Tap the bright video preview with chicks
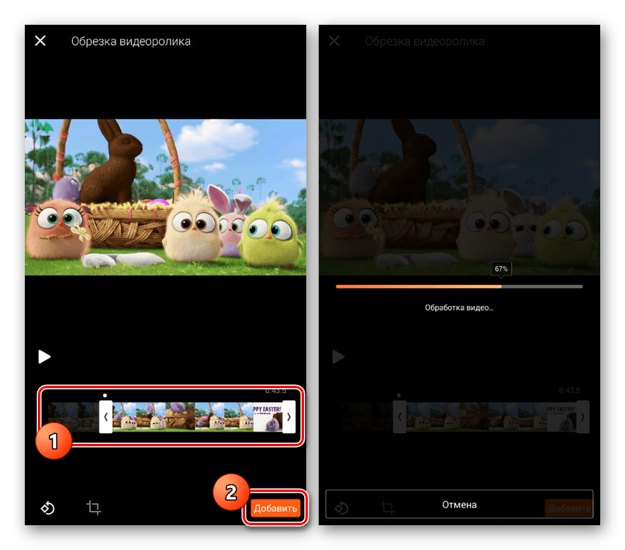The image size is (625, 550). [165, 197]
